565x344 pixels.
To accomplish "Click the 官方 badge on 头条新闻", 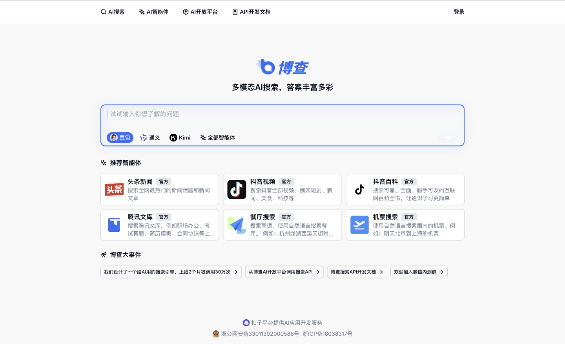I will [x=164, y=181].
